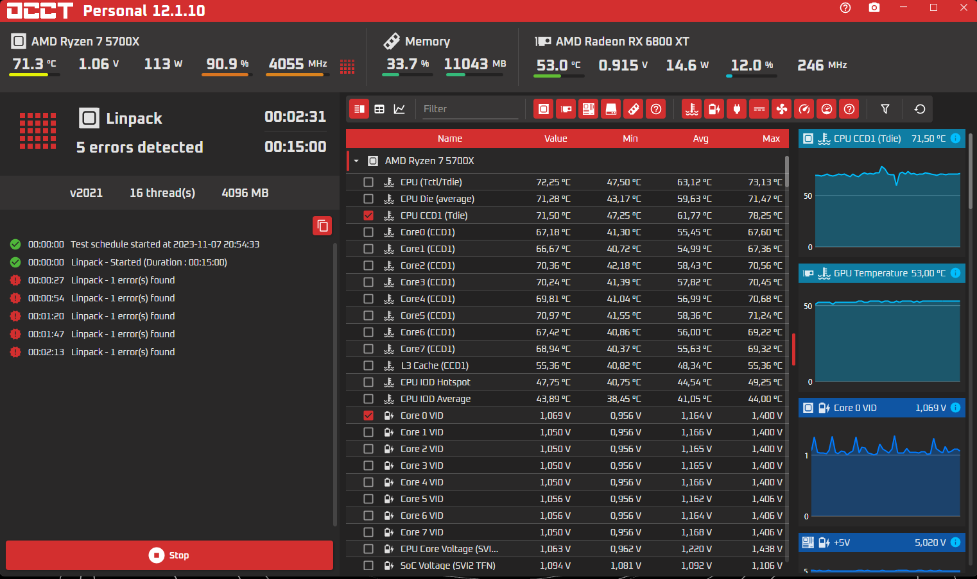Sort the sensor table by Min column
This screenshot has width=977, height=579.
(630, 138)
